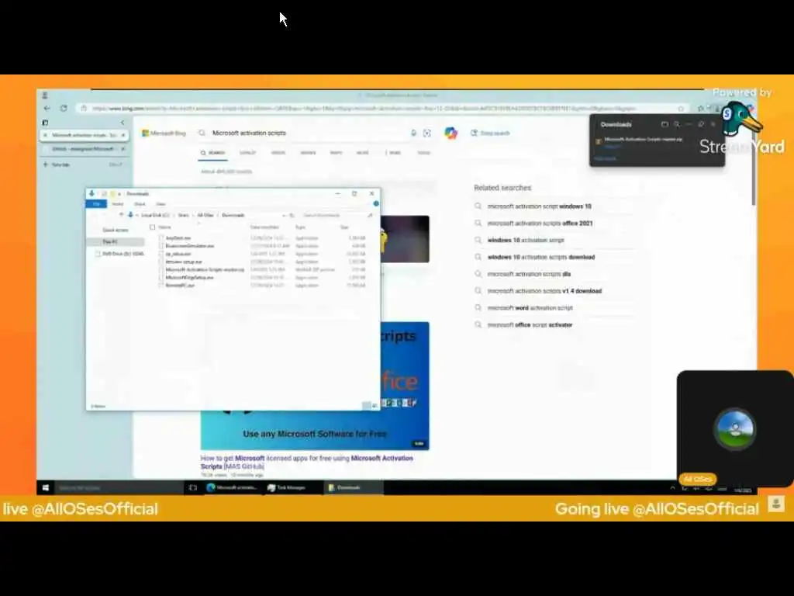Image resolution: width=794 pixels, height=596 pixels.
Task: Click the star favorite icon in address bar
Action: tap(681, 109)
